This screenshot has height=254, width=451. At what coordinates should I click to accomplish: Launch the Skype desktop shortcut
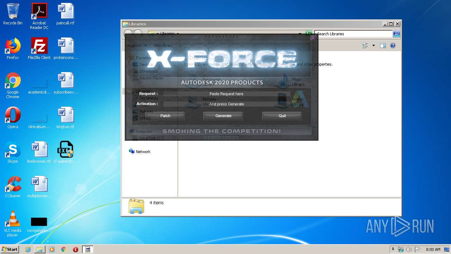coord(13,152)
